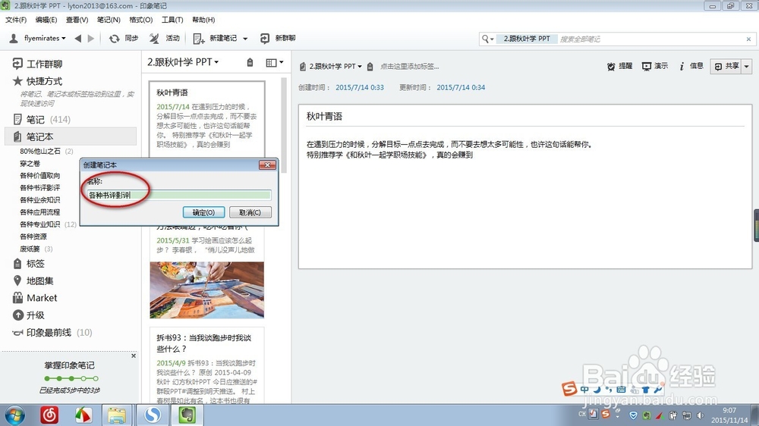Open the Format menu
The image size is (759, 426).
coord(140,20)
